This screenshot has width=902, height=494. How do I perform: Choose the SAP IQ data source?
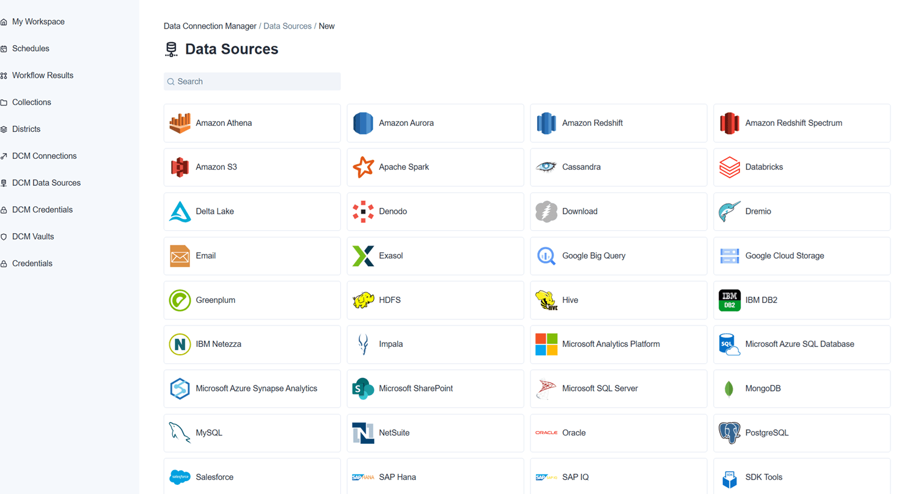click(x=618, y=477)
